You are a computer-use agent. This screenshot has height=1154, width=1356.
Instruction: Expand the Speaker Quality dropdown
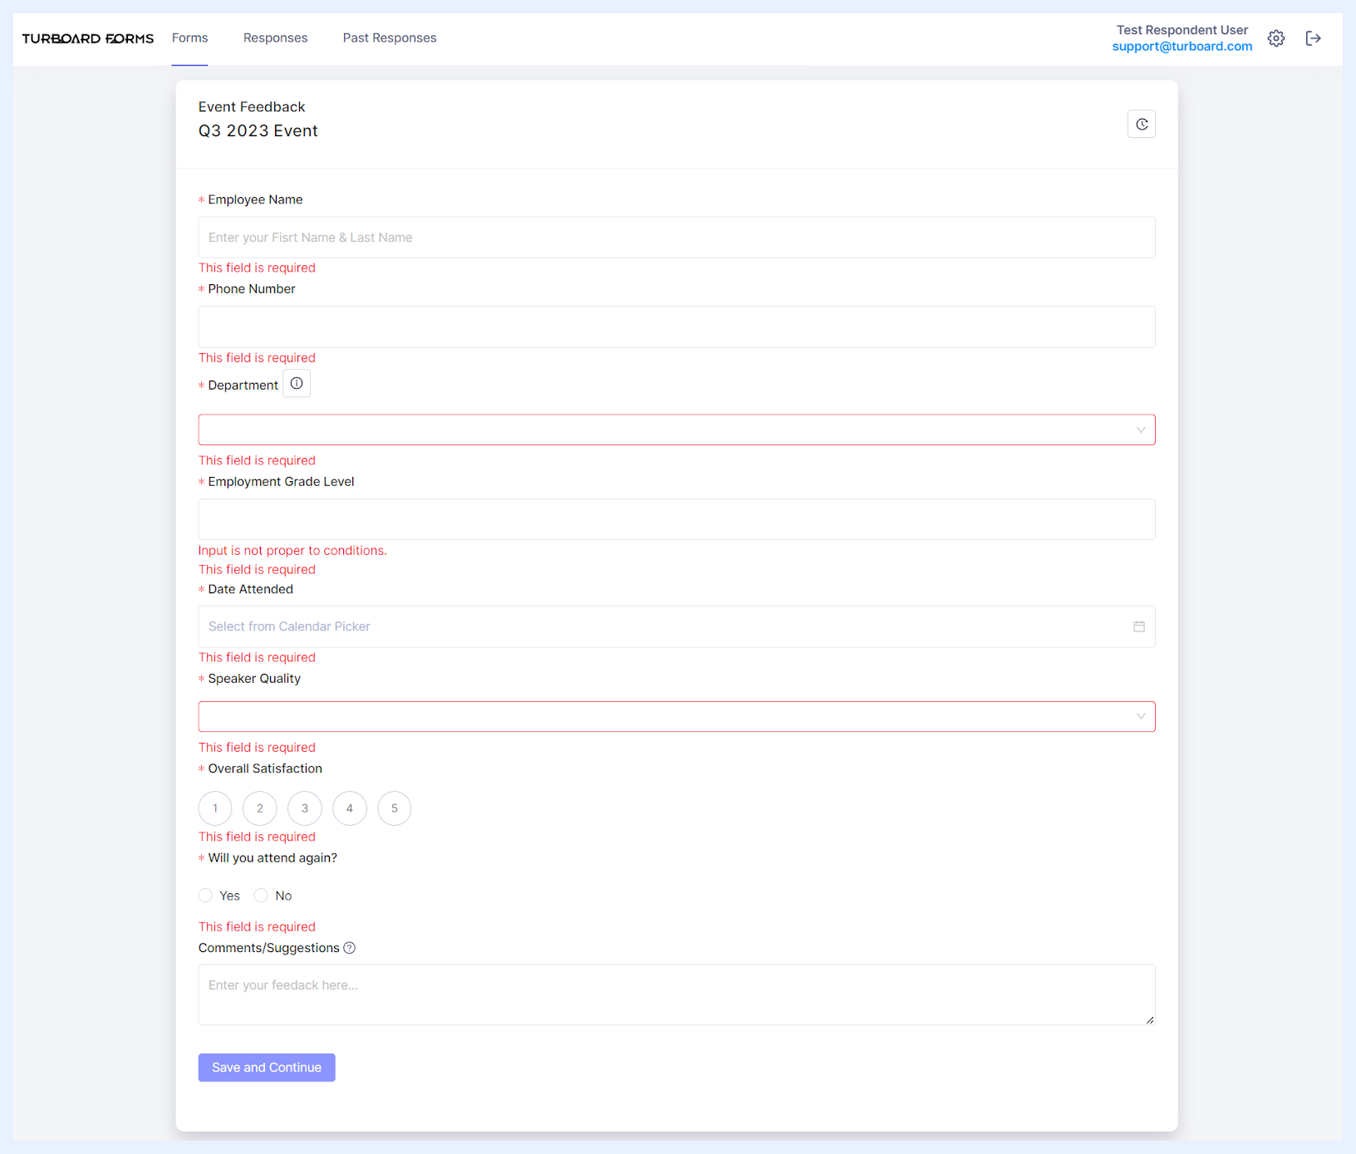click(676, 716)
